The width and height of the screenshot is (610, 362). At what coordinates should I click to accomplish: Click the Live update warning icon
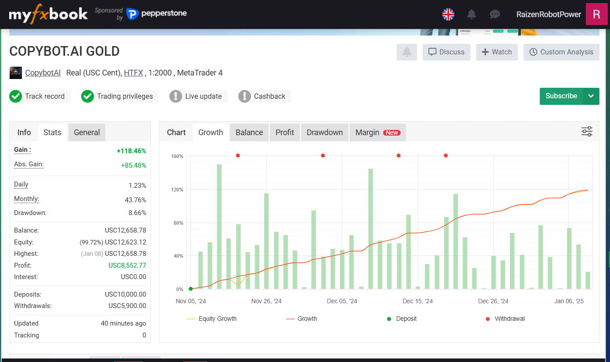pos(176,96)
